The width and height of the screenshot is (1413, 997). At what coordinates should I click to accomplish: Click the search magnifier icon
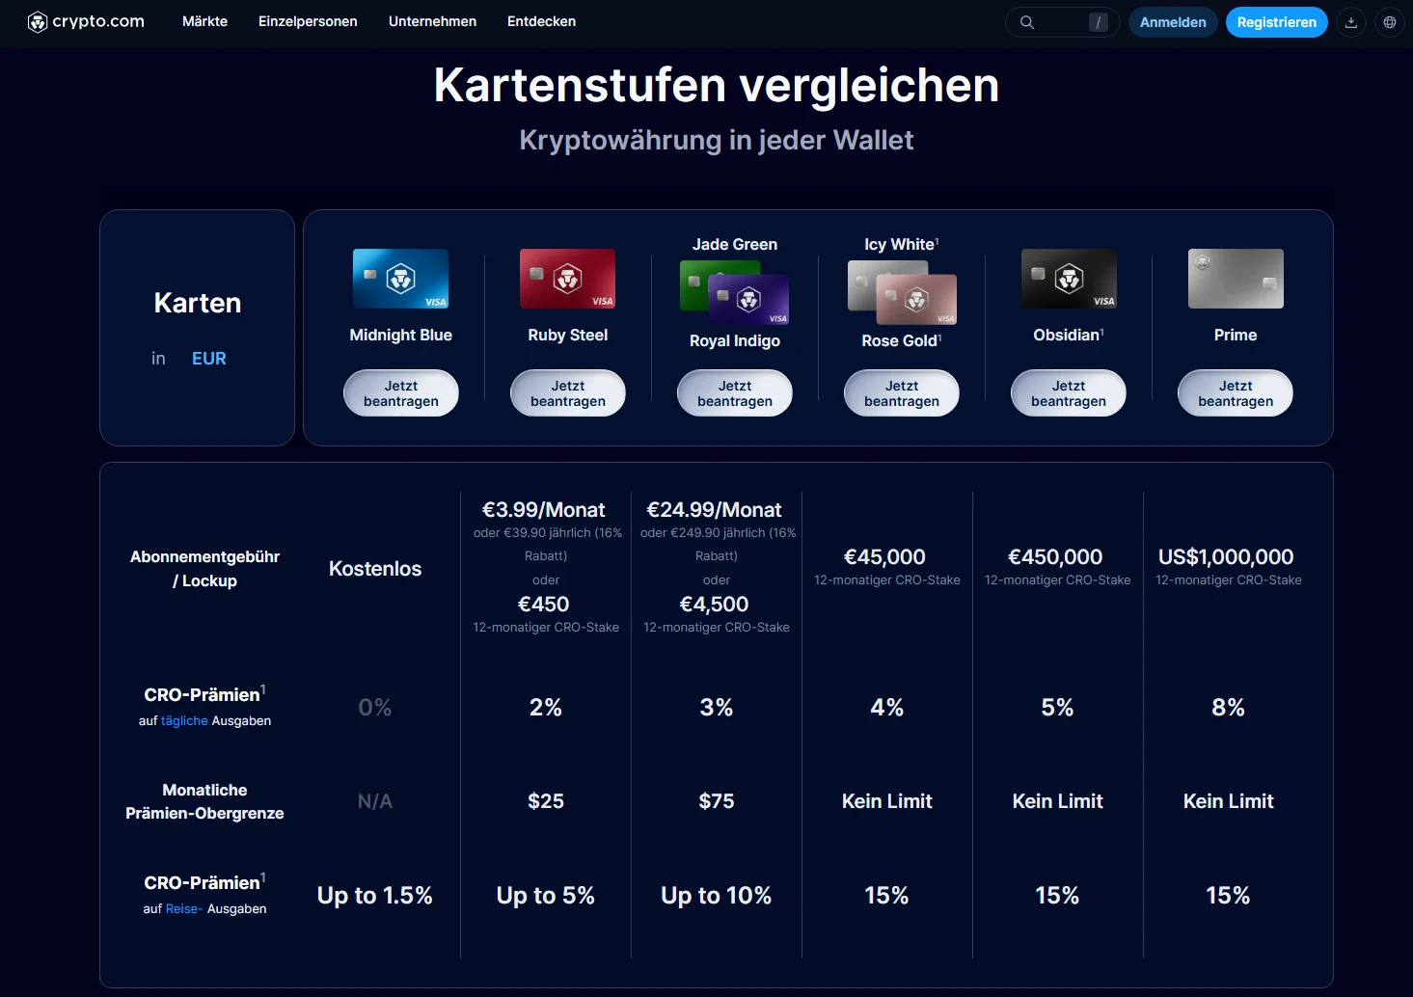(1027, 22)
